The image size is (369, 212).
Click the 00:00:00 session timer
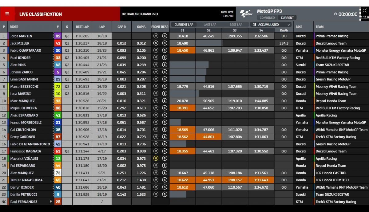(x=348, y=14)
